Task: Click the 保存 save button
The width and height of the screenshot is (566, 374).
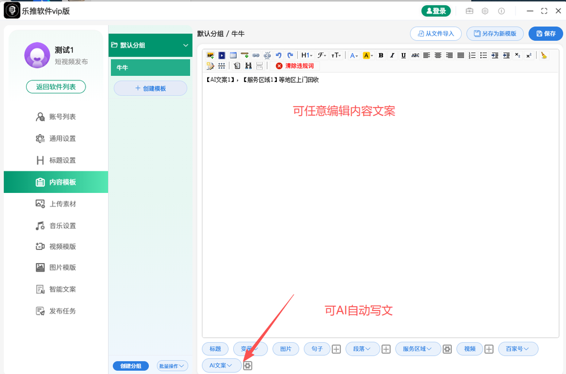Action: 545,33
